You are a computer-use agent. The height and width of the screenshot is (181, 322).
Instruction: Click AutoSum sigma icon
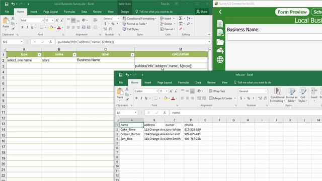point(181,19)
